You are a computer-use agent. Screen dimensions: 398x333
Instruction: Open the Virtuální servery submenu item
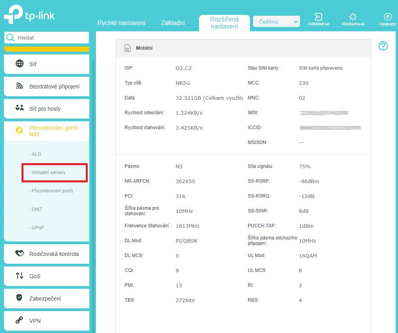[x=49, y=173]
